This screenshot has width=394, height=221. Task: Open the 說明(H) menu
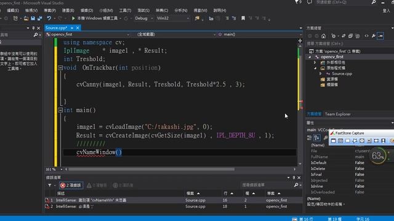[x=220, y=10]
